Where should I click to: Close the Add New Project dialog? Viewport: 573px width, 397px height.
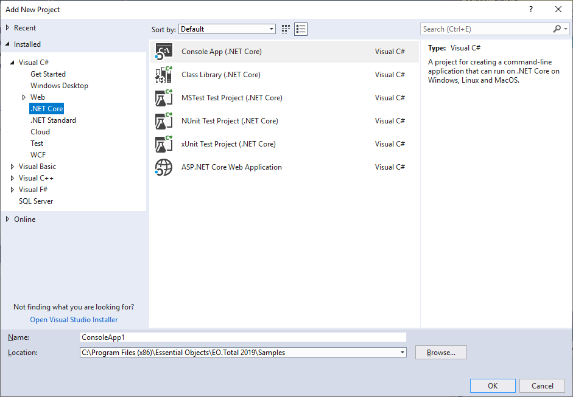tap(558, 10)
